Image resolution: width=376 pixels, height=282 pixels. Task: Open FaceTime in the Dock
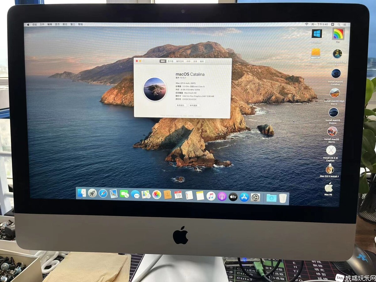tap(124, 194)
